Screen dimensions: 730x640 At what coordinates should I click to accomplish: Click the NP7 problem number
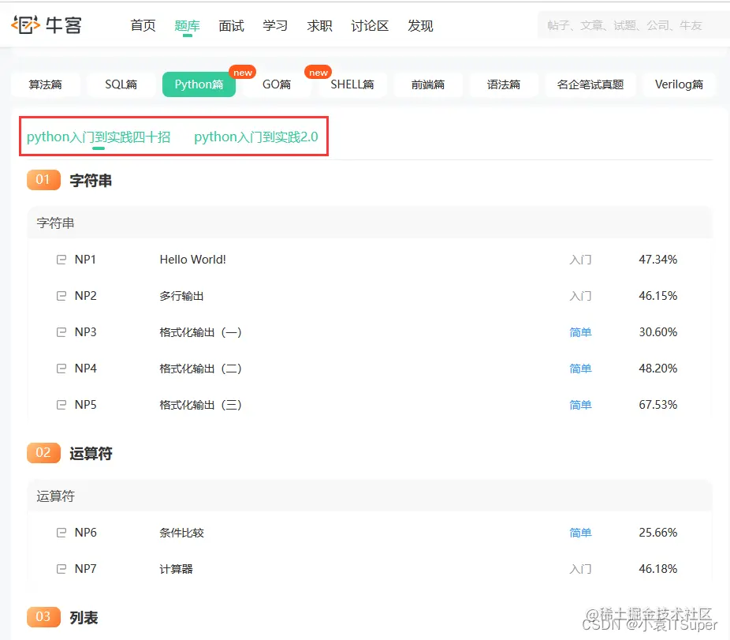pos(86,569)
